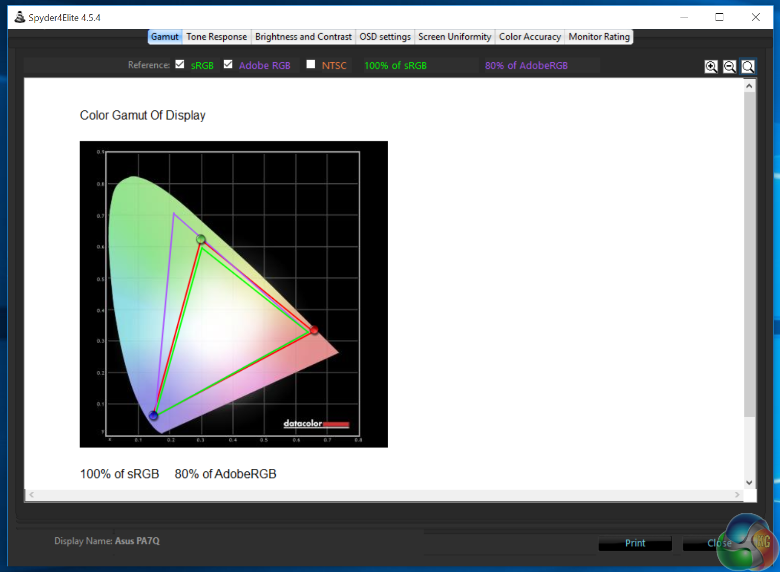Switch to the Tone Response tab

tap(217, 37)
